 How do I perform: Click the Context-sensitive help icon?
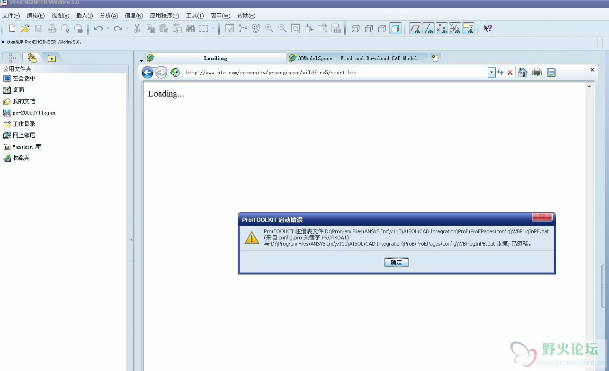click(488, 28)
